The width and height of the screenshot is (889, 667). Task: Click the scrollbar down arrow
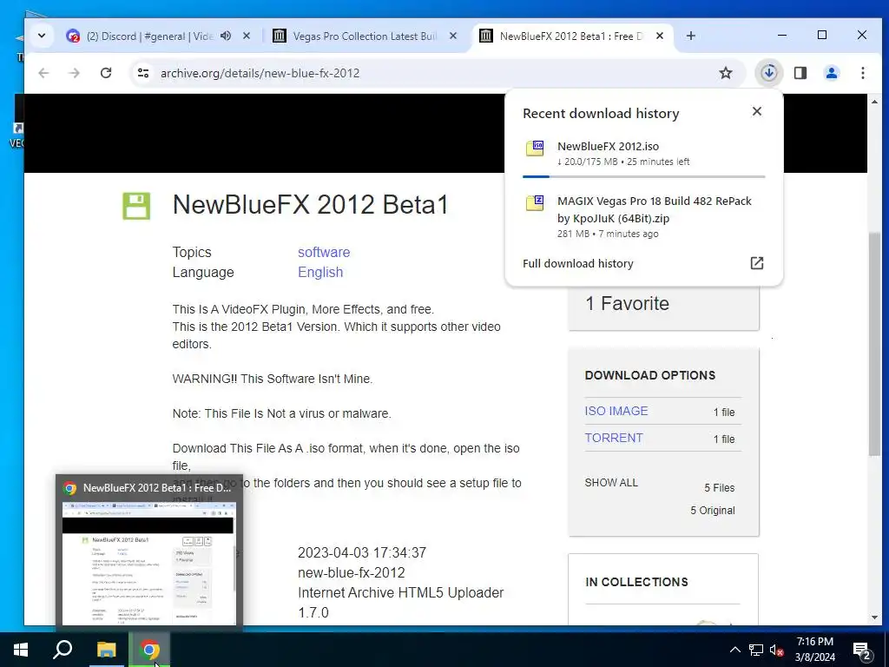(x=874, y=617)
